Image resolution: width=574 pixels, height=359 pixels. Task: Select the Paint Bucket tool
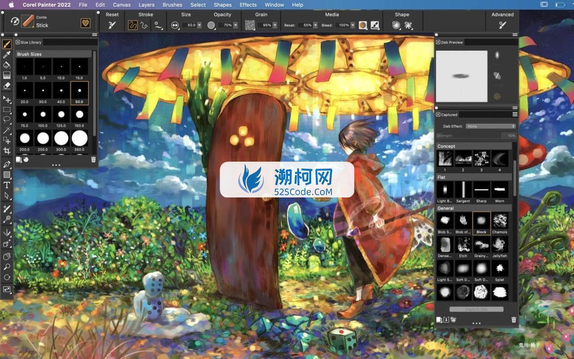click(x=7, y=65)
